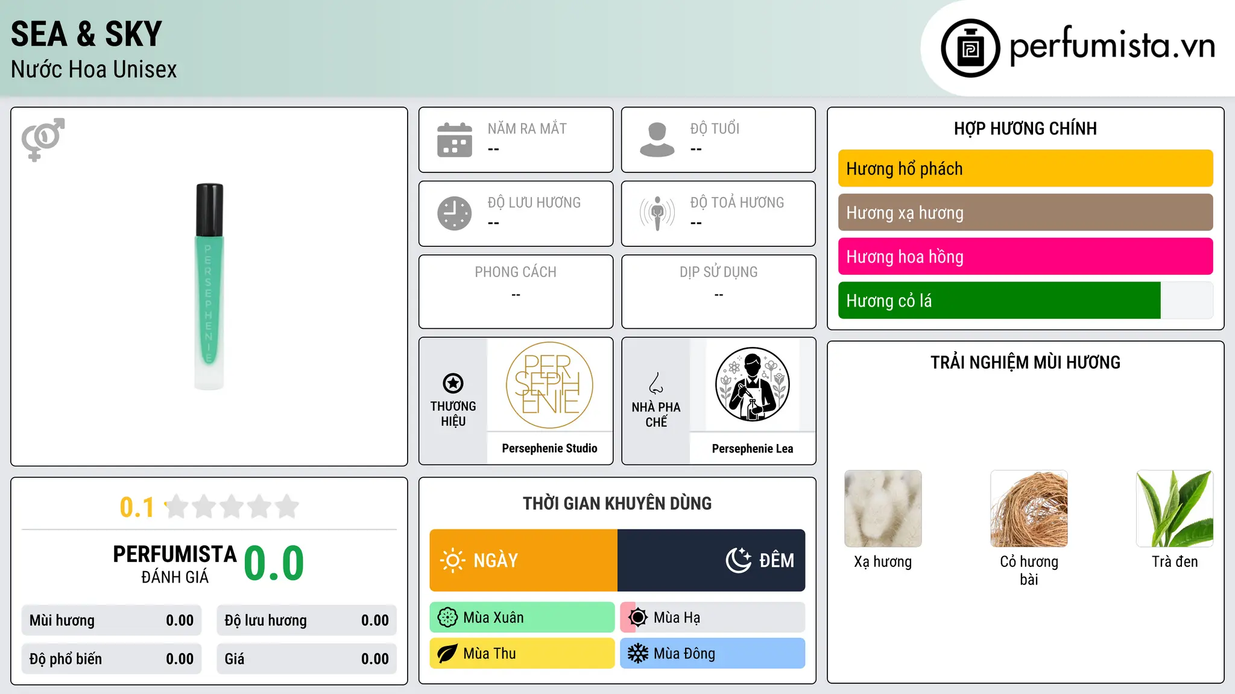The height and width of the screenshot is (694, 1235).
Task: Open the Trà đen note thumbnail
Action: [1175, 508]
